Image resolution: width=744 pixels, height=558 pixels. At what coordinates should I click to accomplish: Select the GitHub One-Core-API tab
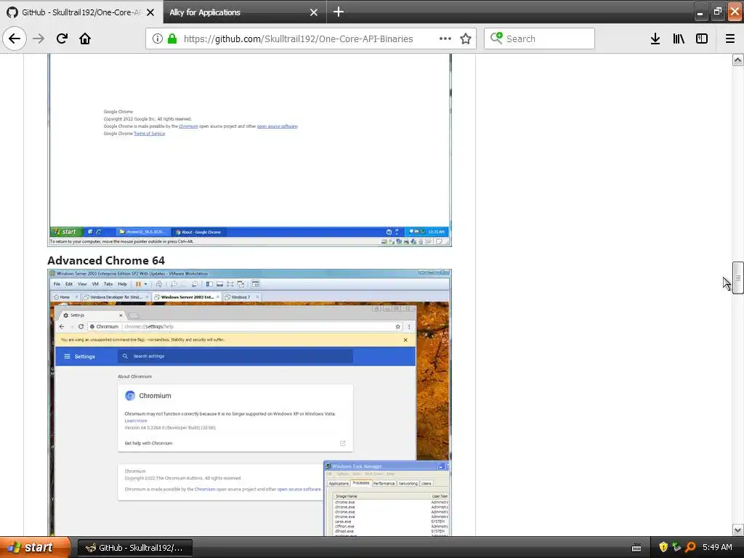click(x=81, y=12)
